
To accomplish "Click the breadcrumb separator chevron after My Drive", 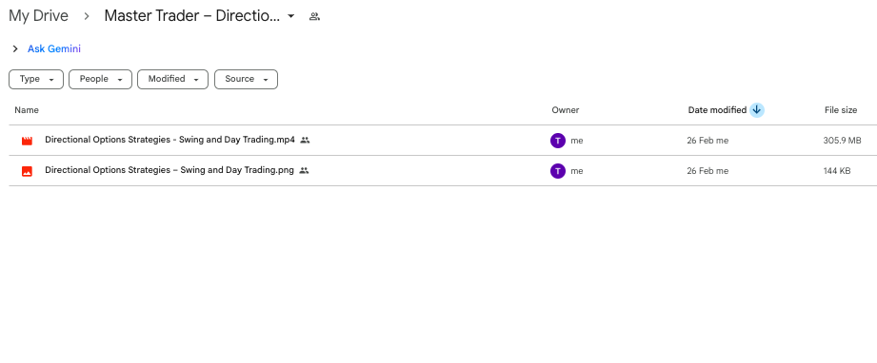I will click(x=87, y=17).
